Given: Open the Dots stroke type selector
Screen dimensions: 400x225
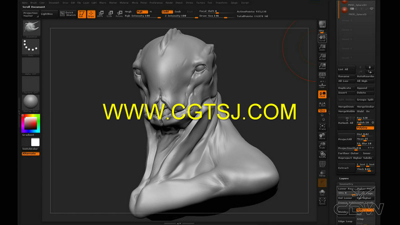Looking at the screenshot, I should coord(30,46).
